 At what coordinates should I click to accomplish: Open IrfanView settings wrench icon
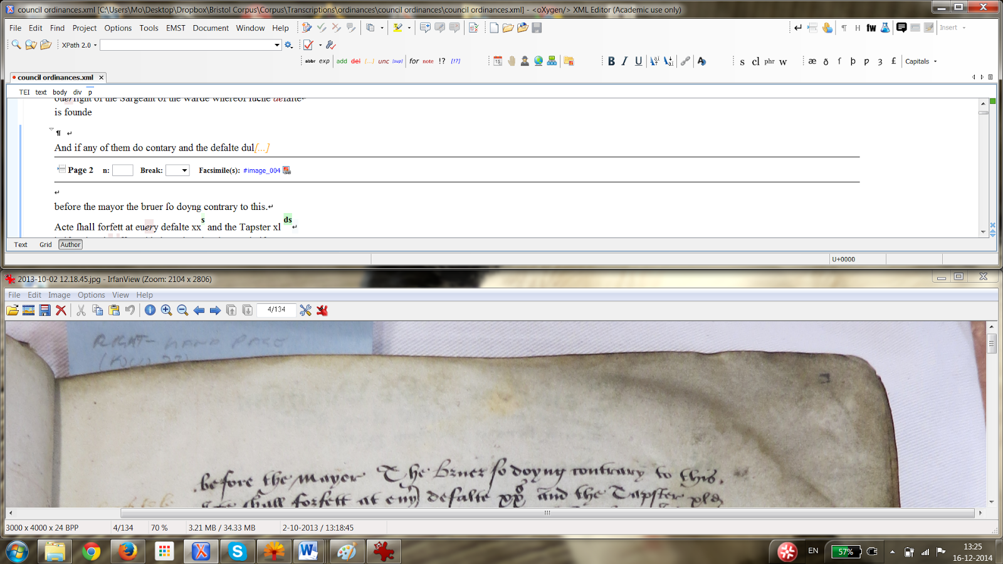point(305,310)
